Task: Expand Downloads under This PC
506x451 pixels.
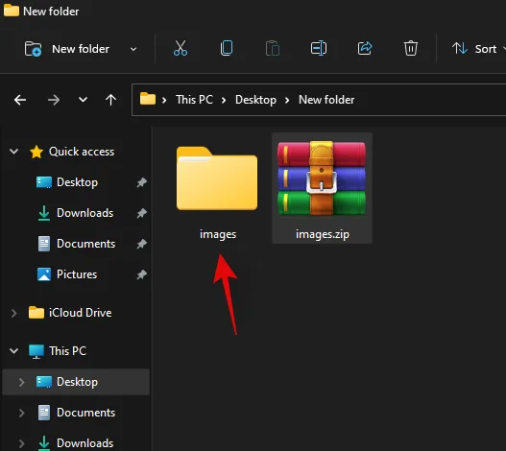Action: 22,443
